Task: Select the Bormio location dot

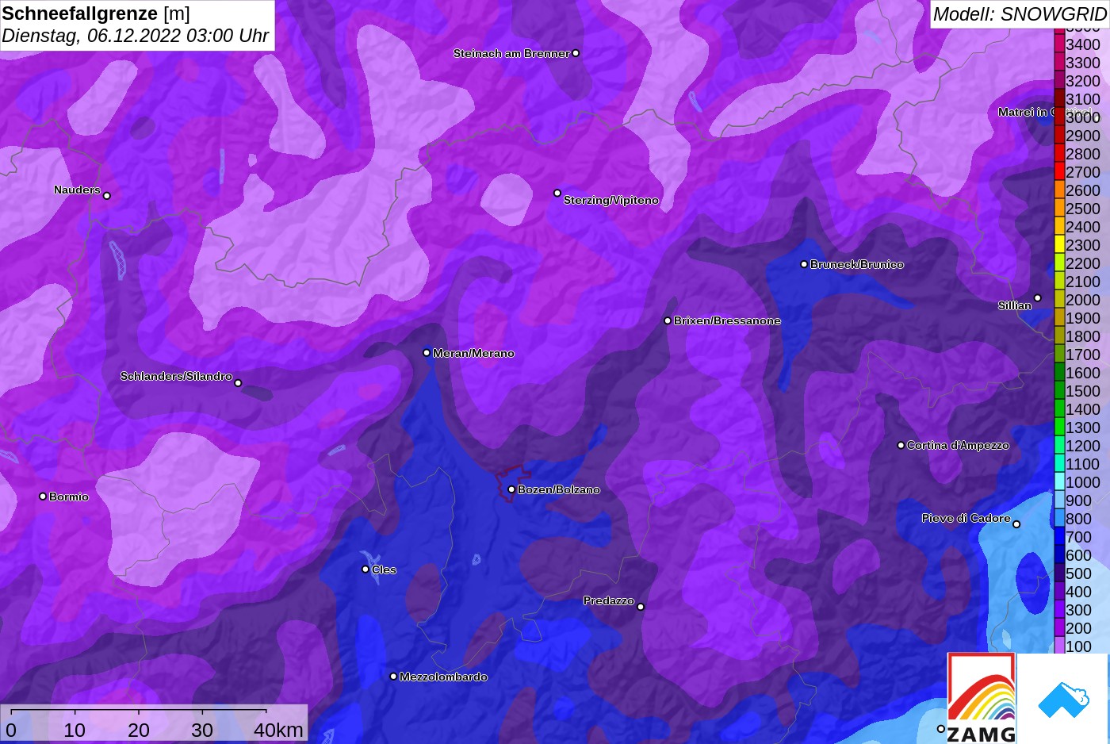Action: pos(43,497)
